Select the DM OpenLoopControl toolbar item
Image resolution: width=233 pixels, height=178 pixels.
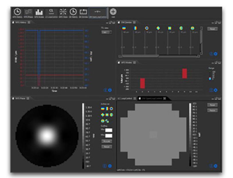click(x=98, y=12)
